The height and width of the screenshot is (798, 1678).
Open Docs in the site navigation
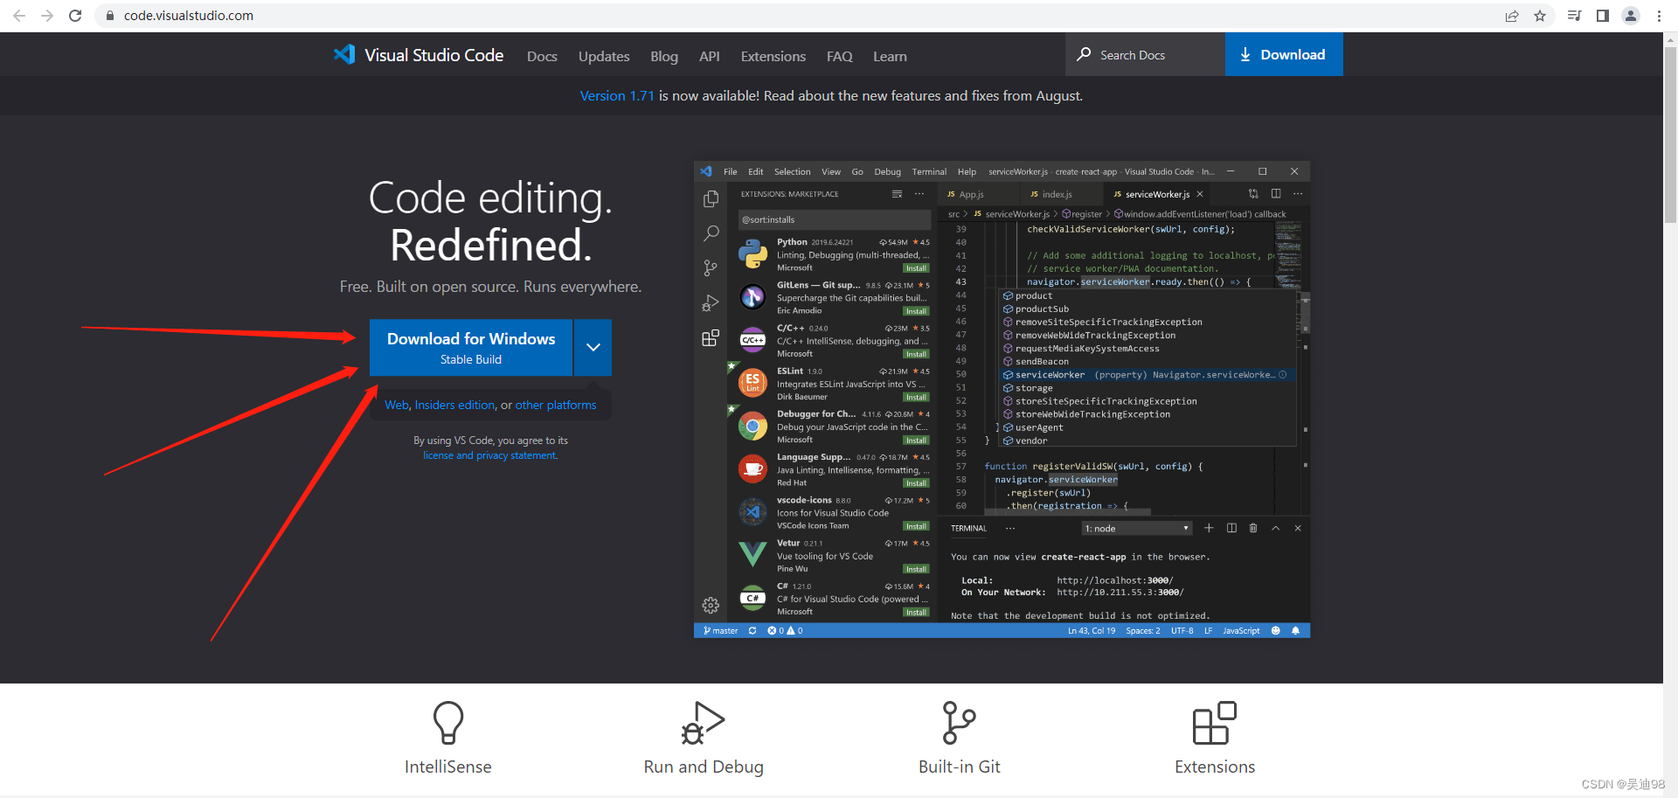coord(542,56)
